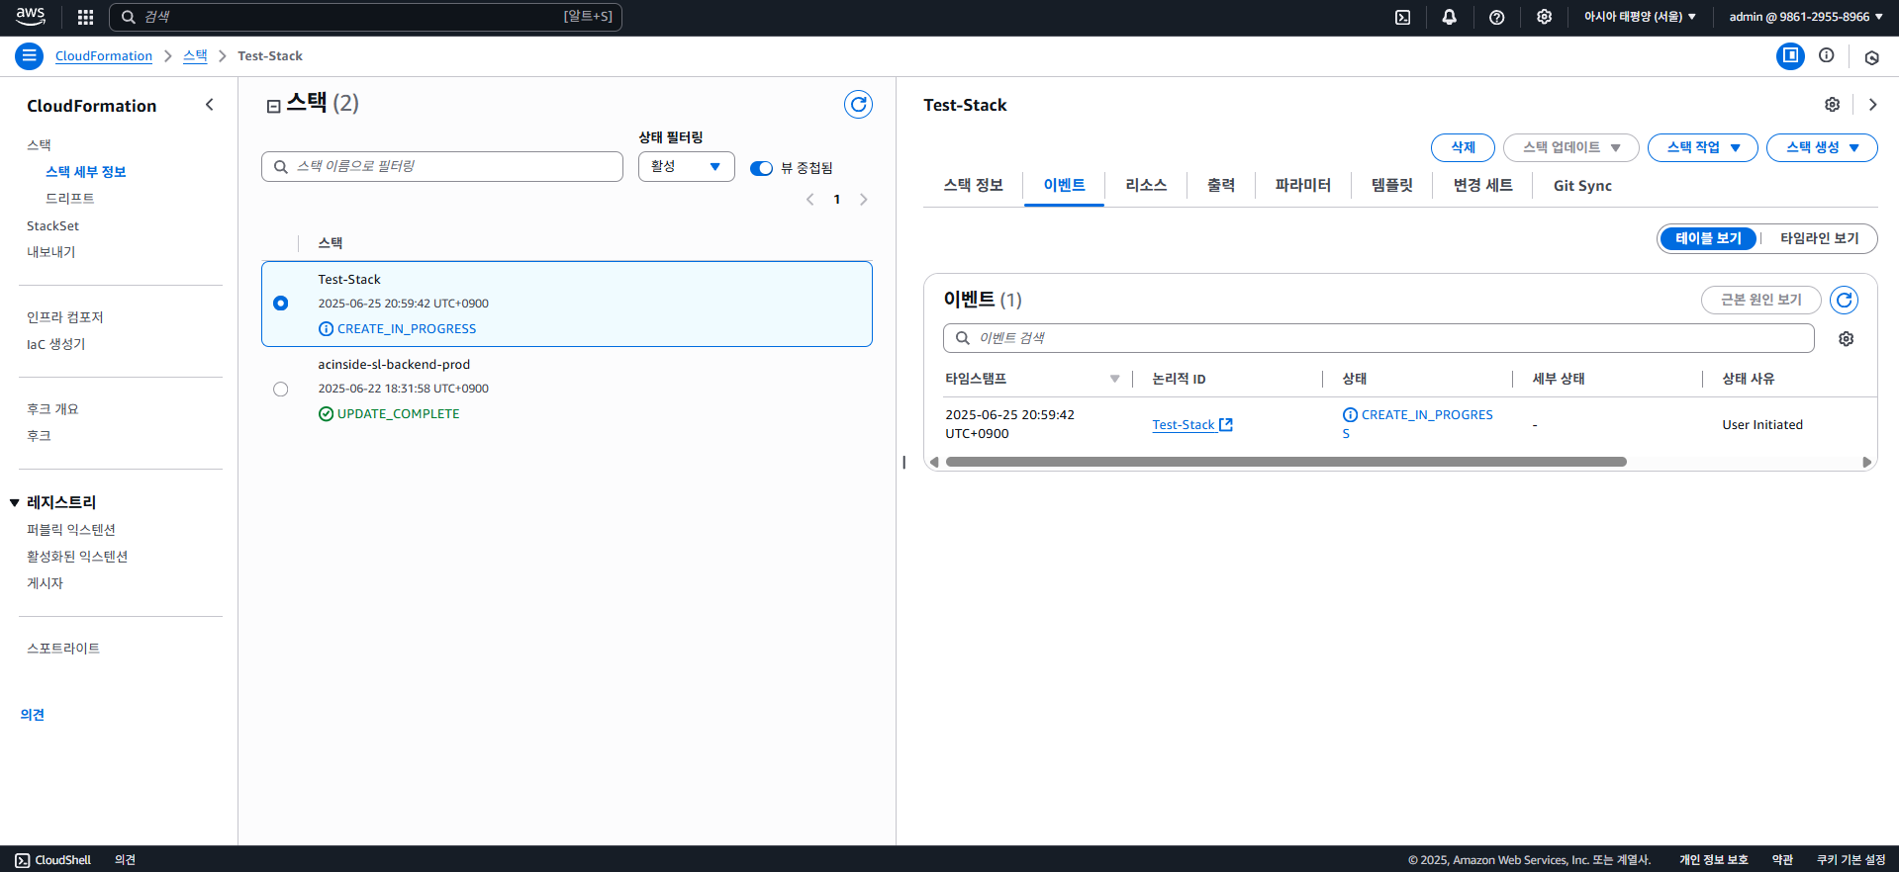Click CloudShell icon in footer

click(23, 860)
